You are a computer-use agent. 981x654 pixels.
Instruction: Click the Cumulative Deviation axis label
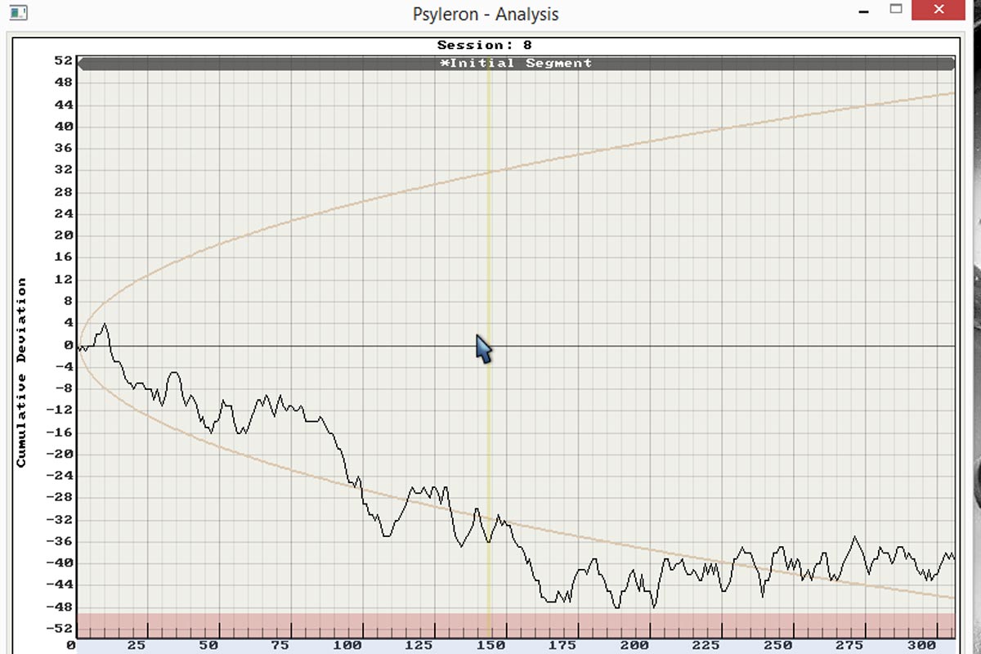[21, 373]
